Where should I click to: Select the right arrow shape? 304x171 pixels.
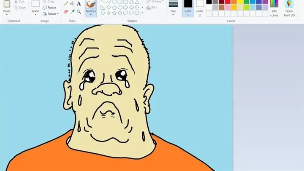tap(126, 8)
